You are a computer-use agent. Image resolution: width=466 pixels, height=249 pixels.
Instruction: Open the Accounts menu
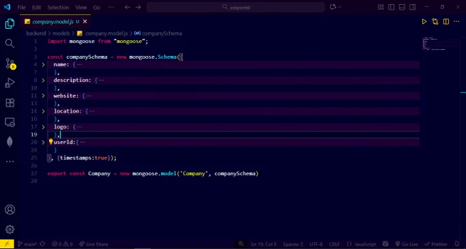(x=10, y=209)
